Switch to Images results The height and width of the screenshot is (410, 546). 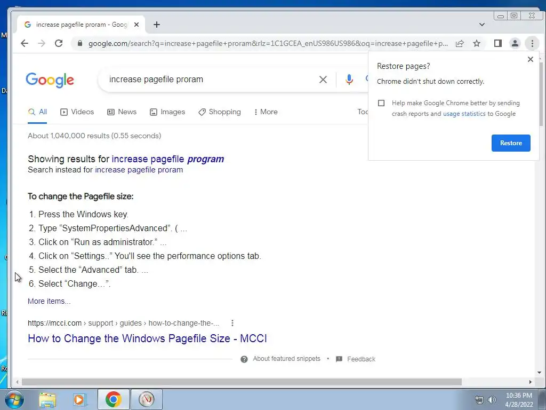point(167,112)
